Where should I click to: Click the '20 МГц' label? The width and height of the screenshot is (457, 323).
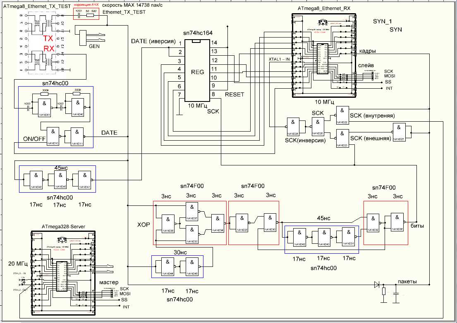pyautogui.click(x=18, y=264)
